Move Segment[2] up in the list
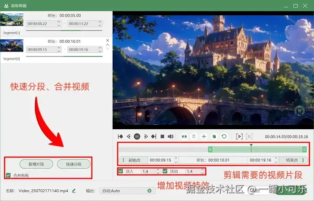 108,45
